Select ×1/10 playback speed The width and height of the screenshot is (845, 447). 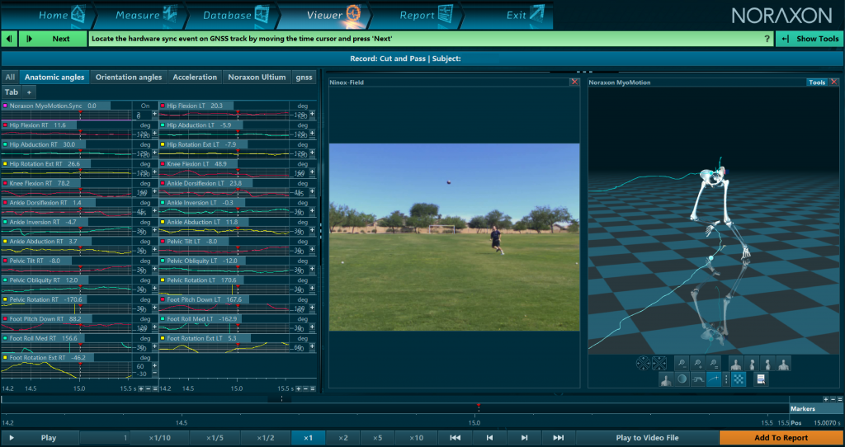(x=159, y=438)
